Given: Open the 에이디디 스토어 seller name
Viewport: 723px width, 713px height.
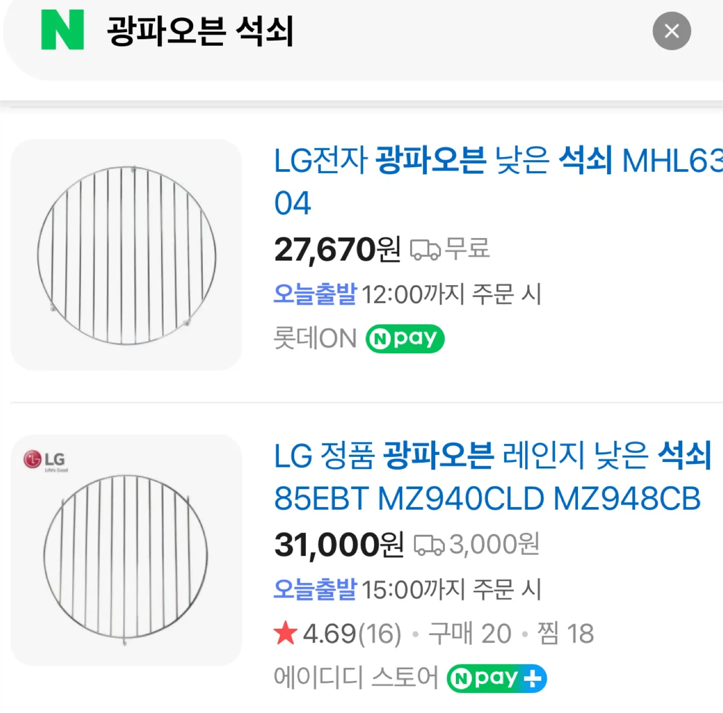Looking at the screenshot, I should (x=356, y=678).
